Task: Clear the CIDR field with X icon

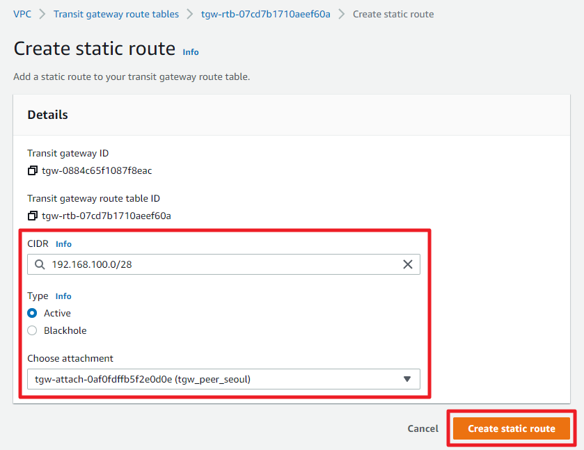Action: click(x=408, y=264)
